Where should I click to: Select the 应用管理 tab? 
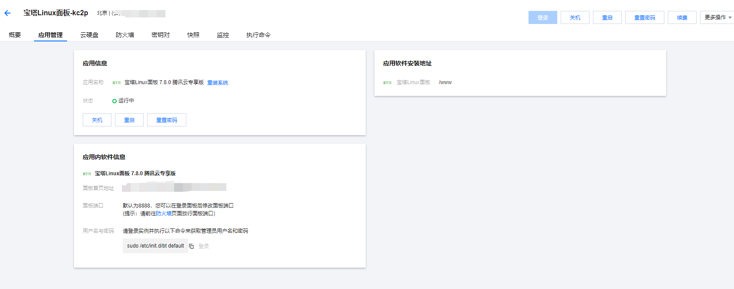[51, 35]
